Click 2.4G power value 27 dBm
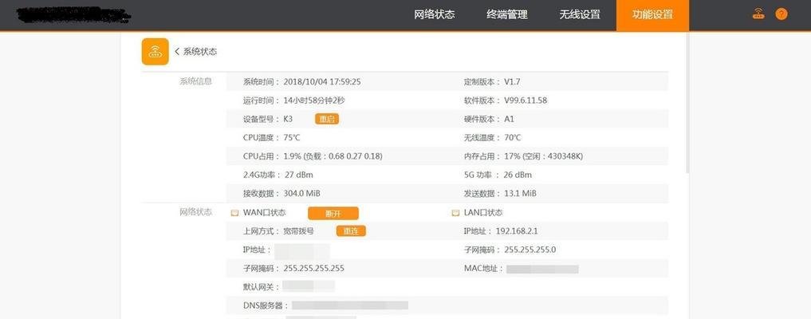 299,175
